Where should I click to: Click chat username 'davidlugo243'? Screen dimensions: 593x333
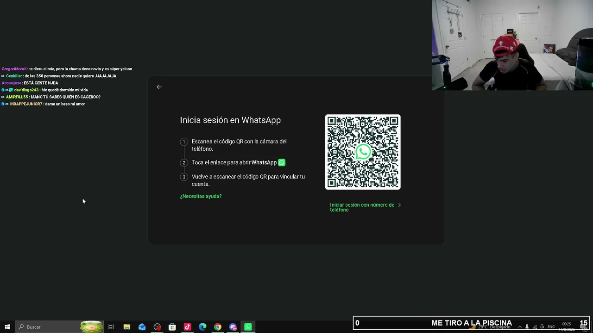click(x=26, y=90)
